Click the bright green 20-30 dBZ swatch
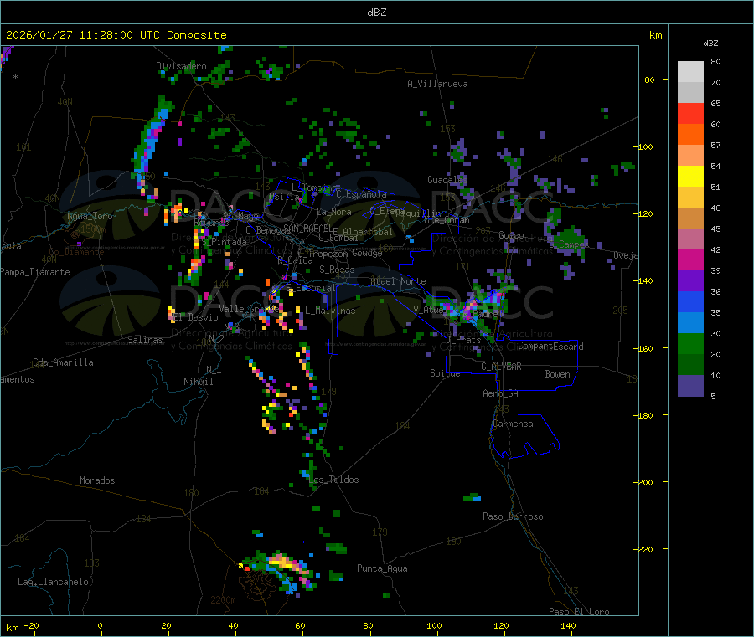The height and width of the screenshot is (637, 754). pos(690,344)
